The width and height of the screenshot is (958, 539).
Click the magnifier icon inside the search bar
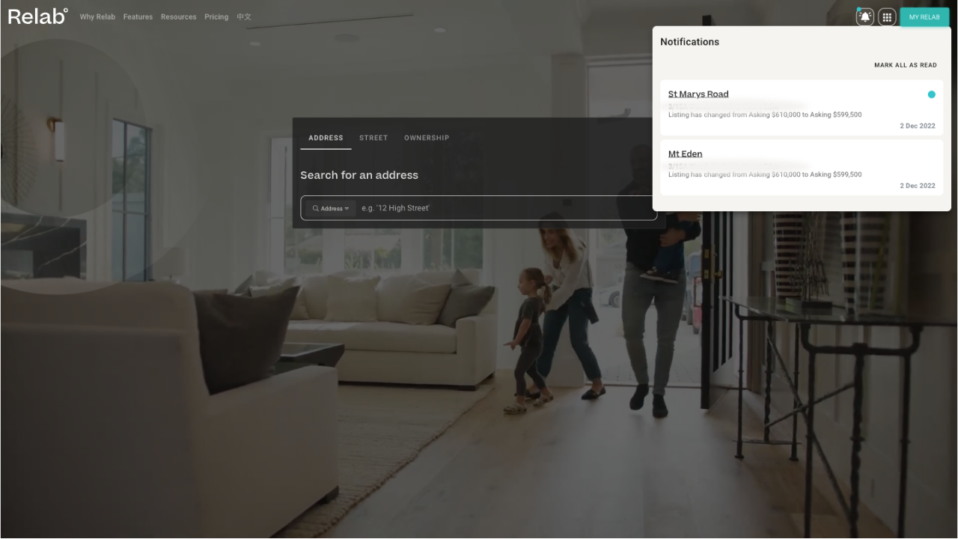pyautogui.click(x=316, y=208)
